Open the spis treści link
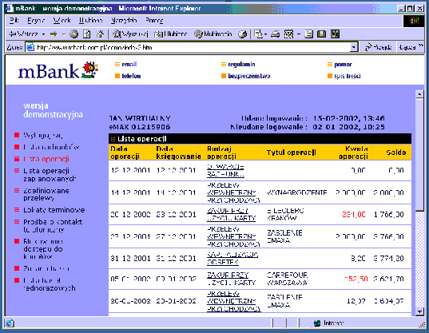429x333 pixels. [x=348, y=76]
